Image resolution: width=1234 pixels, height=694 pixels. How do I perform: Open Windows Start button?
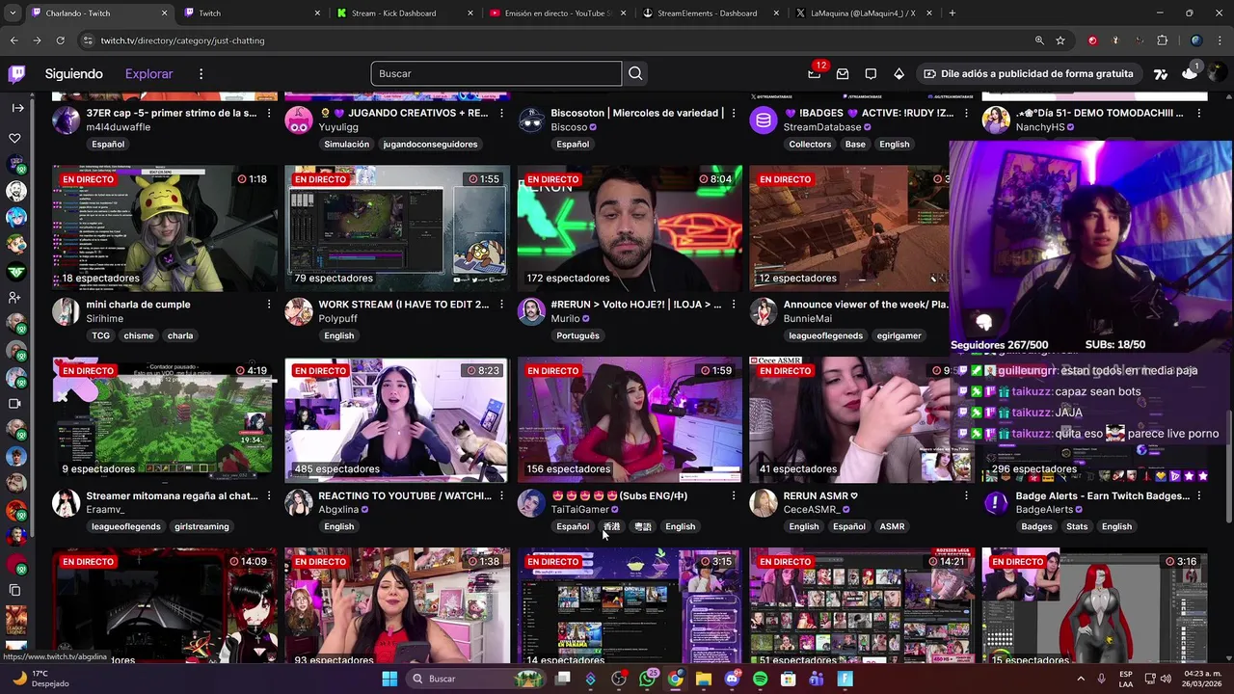pos(389,679)
